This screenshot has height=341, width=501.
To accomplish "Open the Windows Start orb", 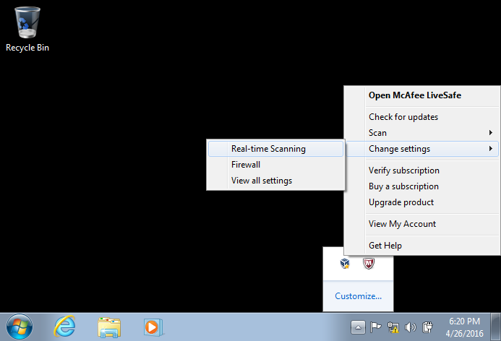I will point(20,327).
